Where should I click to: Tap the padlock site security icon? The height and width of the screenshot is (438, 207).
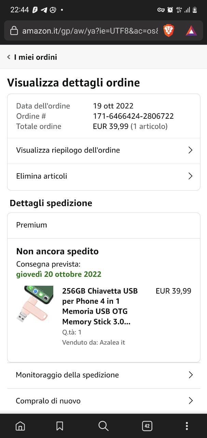[x=14, y=31]
